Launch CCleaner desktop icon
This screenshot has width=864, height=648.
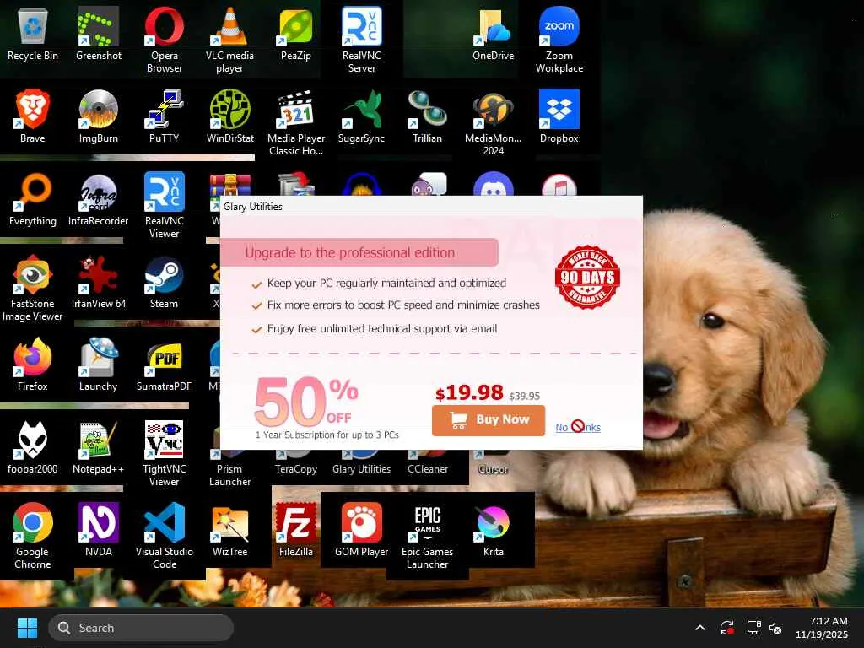[x=428, y=463]
